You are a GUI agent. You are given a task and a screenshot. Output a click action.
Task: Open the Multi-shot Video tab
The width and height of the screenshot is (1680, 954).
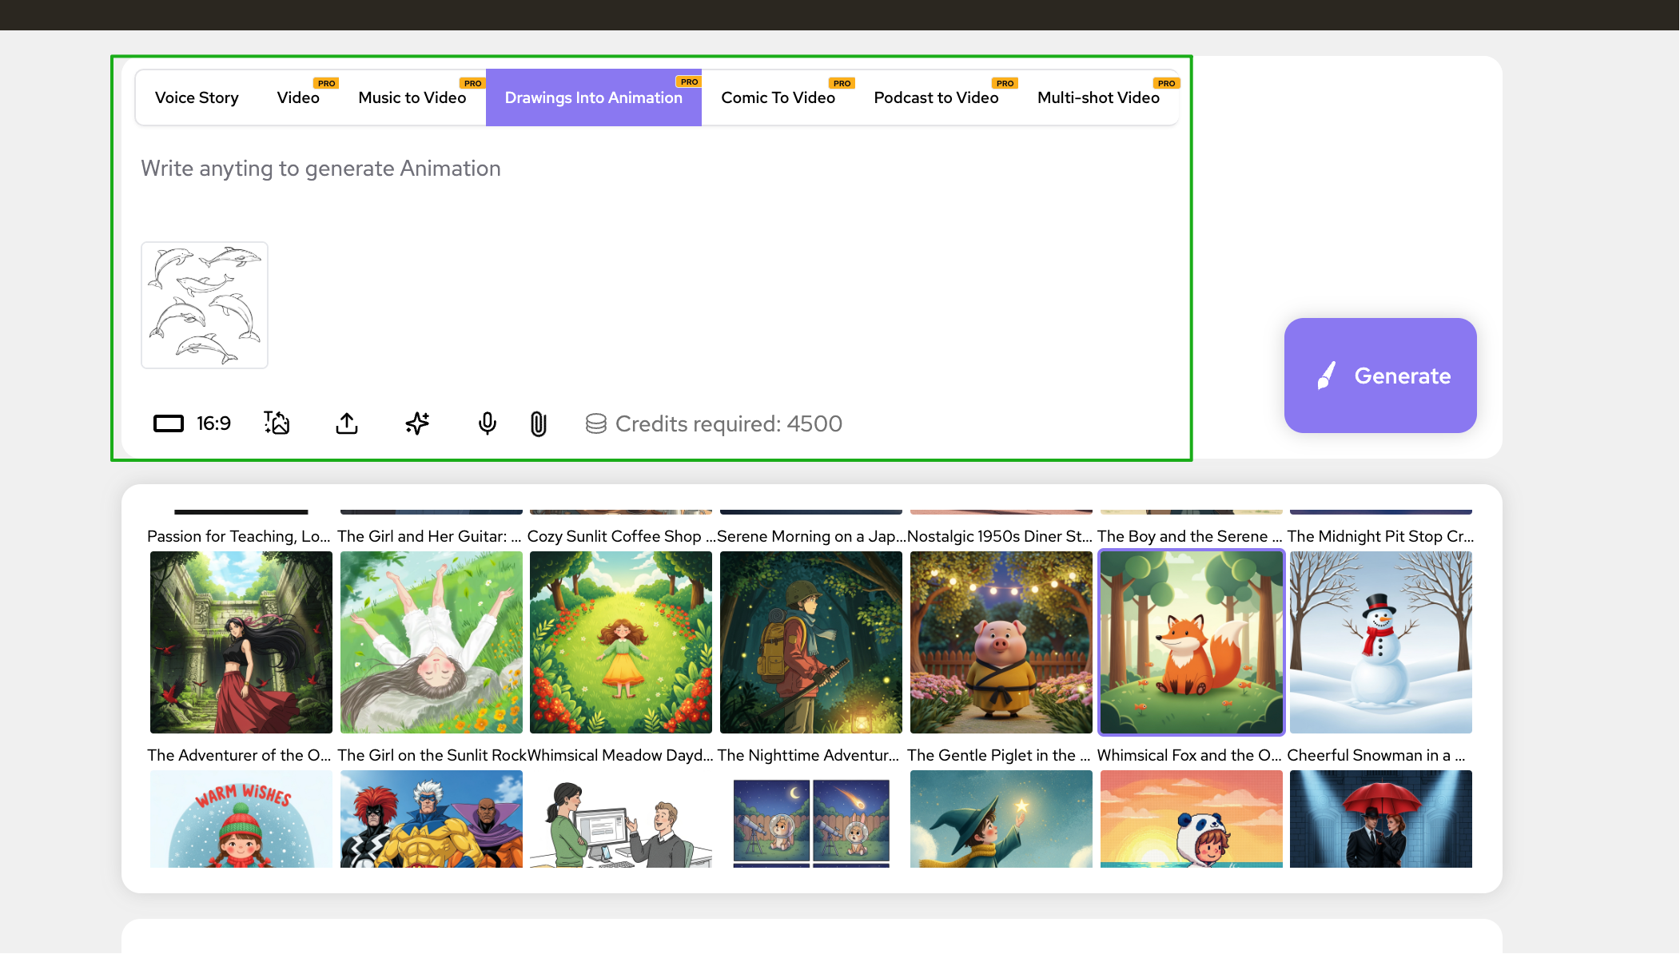[x=1098, y=97]
